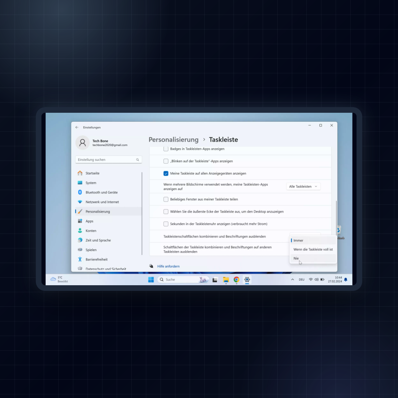Open the Windows Start menu
The width and height of the screenshot is (398, 398).
point(151,280)
